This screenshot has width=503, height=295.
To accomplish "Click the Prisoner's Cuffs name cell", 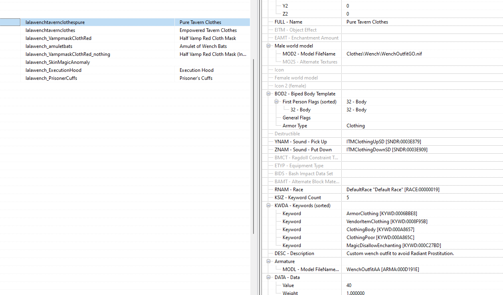I will point(212,78).
